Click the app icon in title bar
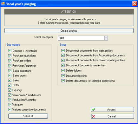The height and width of the screenshot is (124, 138). [x=3, y=4]
